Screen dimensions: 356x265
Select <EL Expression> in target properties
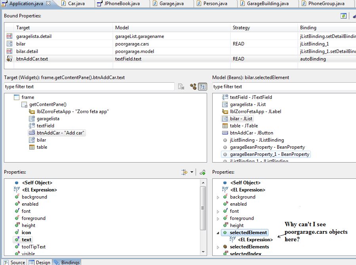[40, 190]
